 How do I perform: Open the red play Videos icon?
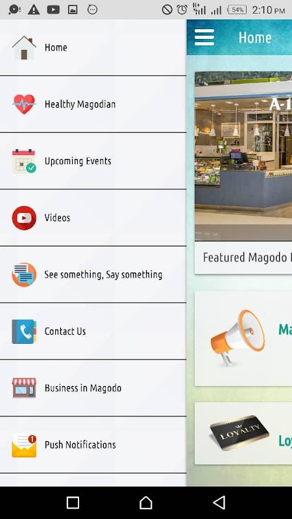pyautogui.click(x=24, y=218)
